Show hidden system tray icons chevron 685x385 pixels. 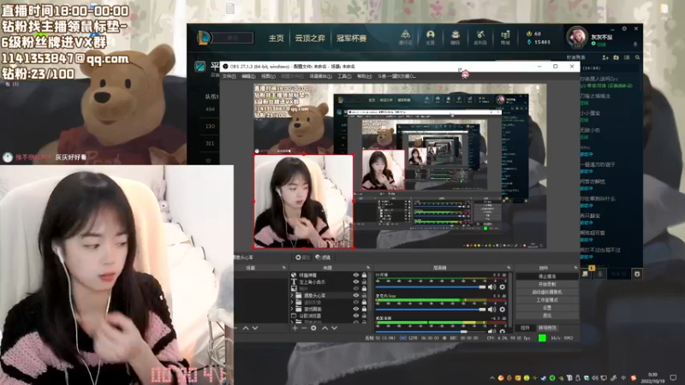pyautogui.click(x=493, y=378)
